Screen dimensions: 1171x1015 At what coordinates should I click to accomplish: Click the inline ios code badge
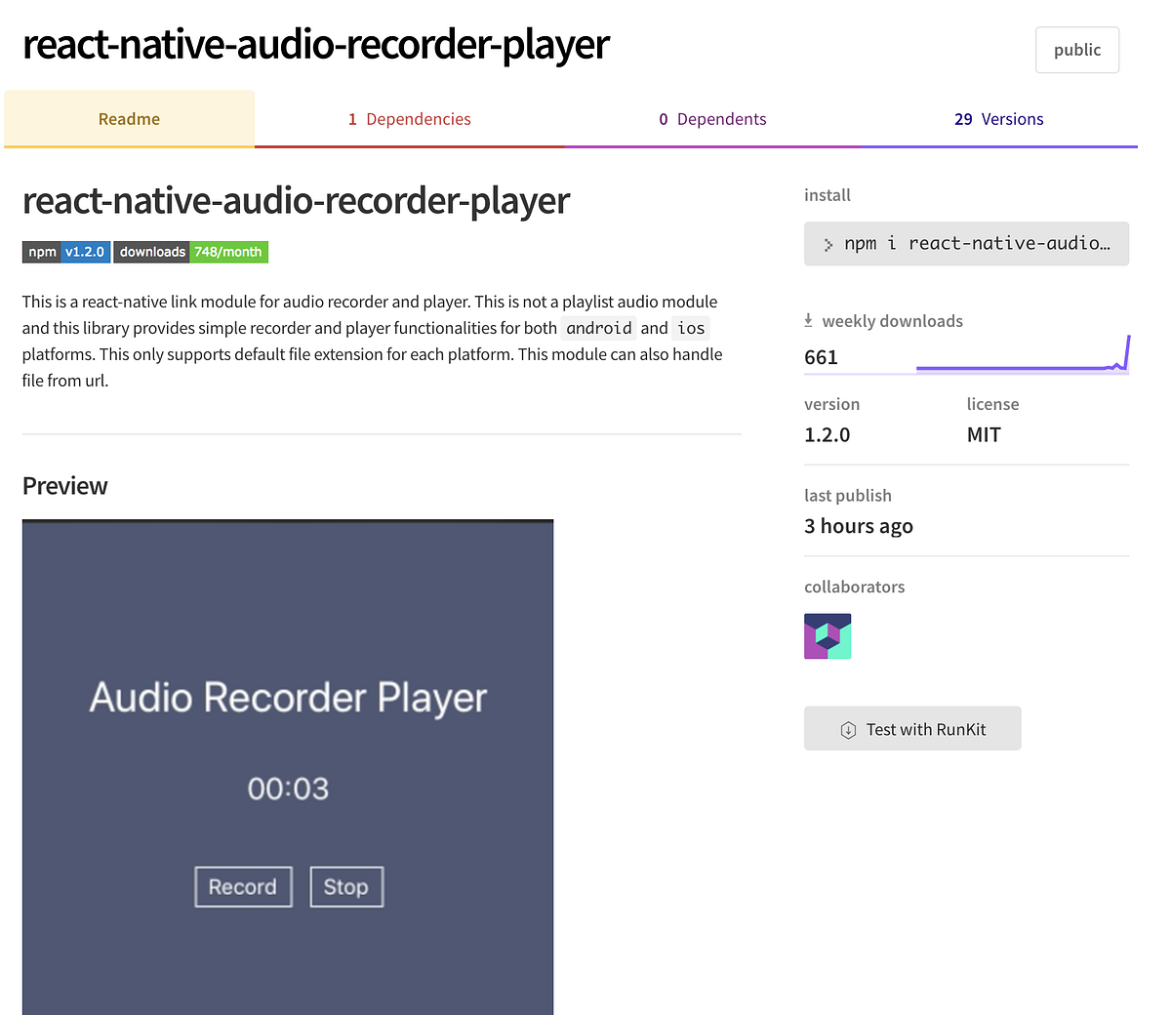(691, 328)
